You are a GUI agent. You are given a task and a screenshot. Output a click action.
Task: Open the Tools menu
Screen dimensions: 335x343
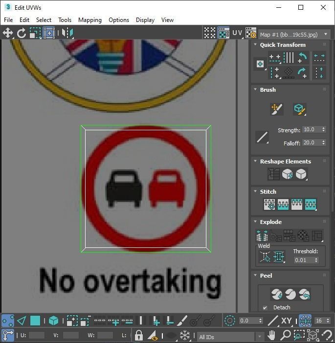(65, 20)
